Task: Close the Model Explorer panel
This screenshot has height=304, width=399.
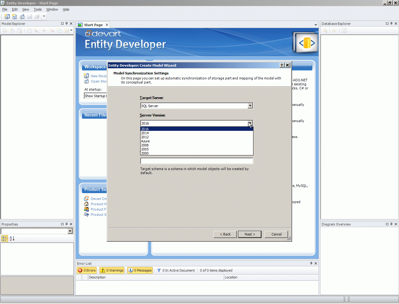Action: tap(71, 24)
